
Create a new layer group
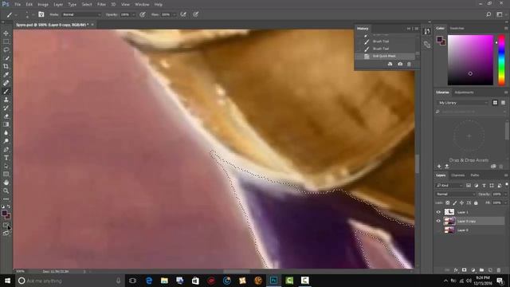pyautogui.click(x=481, y=270)
